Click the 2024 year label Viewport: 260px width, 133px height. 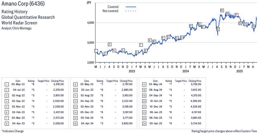[x=186, y=71]
